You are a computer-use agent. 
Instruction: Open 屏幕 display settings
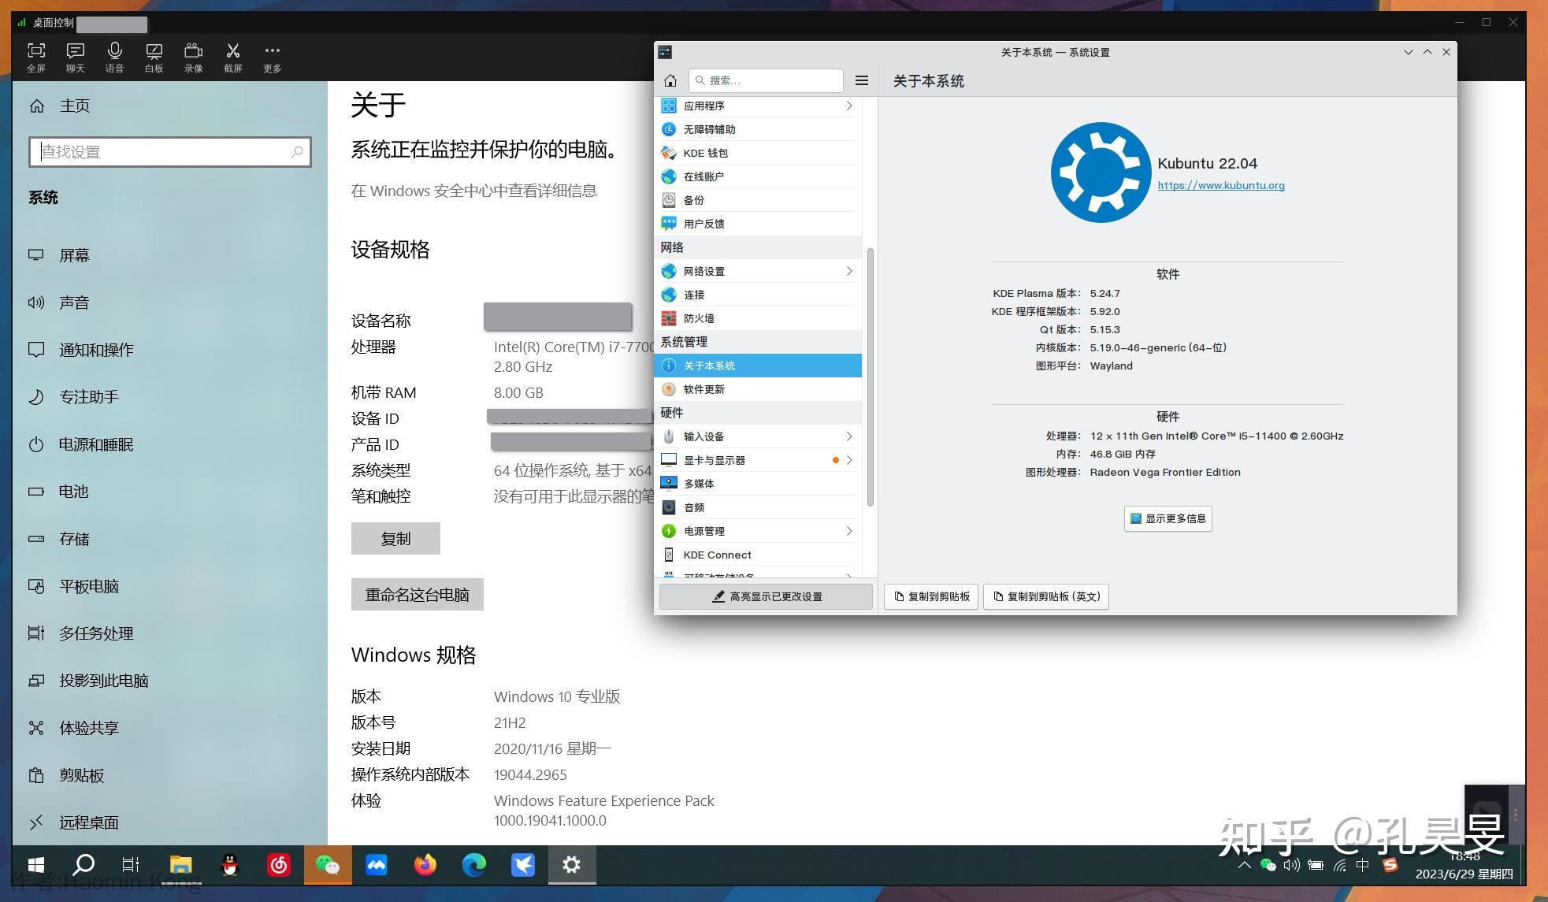pos(169,255)
